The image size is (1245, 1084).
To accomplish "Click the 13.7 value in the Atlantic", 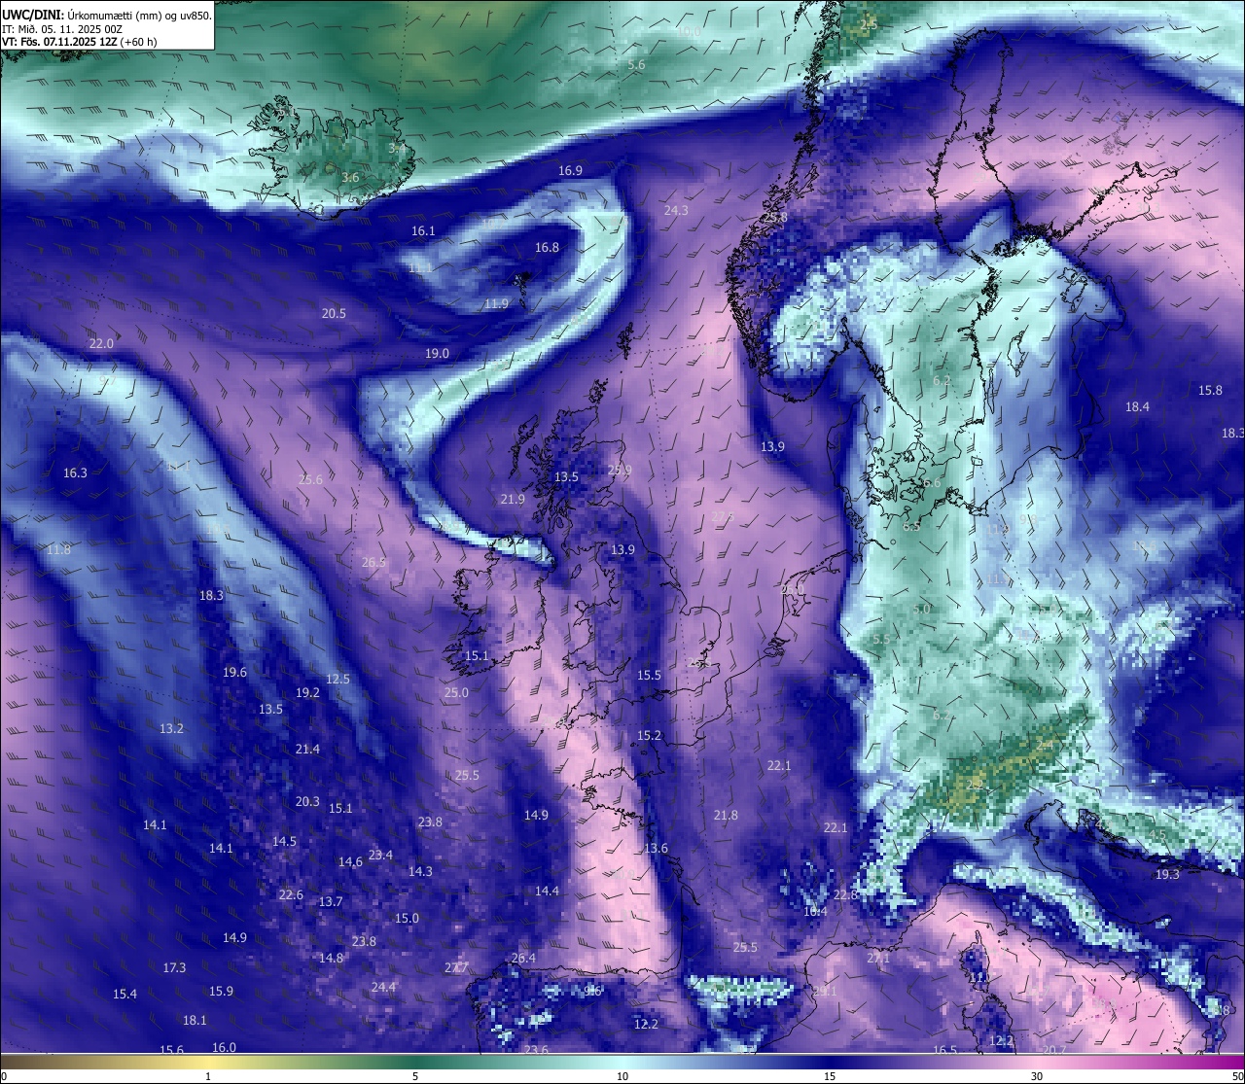I will pos(331,902).
